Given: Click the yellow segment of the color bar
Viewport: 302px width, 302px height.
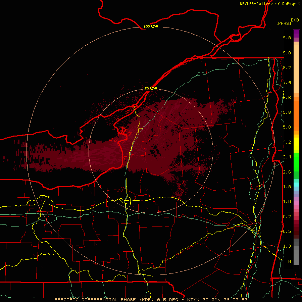Looking at the screenshot, I should (x=296, y=144).
